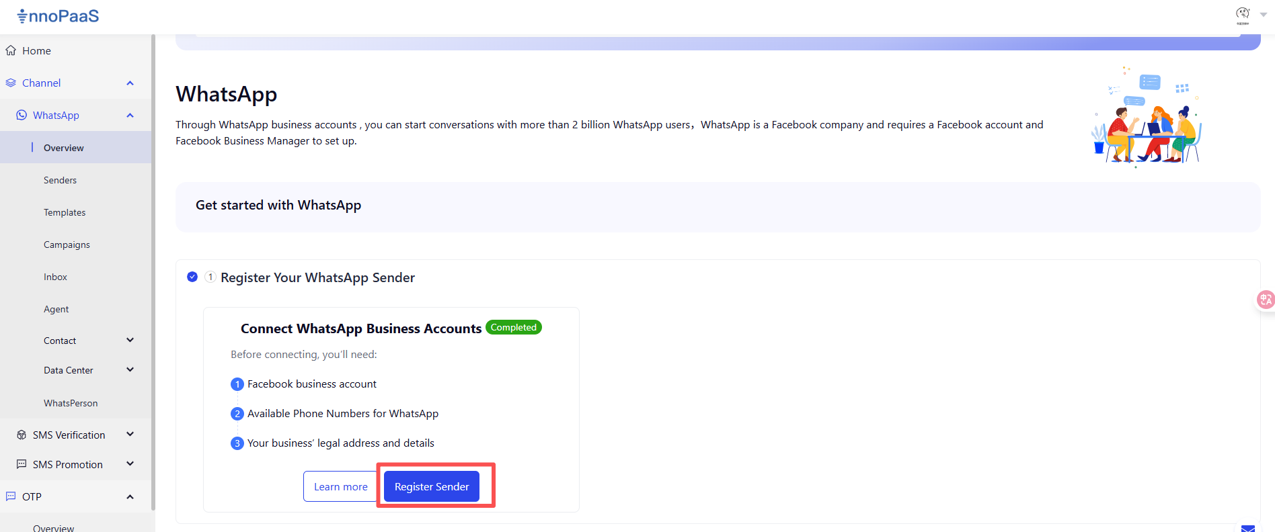Click Facebook business account list item
1275x532 pixels.
(312, 384)
